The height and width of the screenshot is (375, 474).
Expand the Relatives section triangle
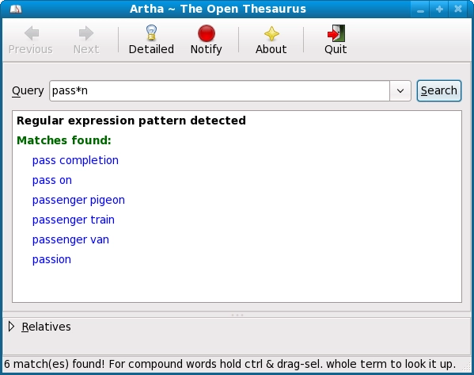point(11,327)
